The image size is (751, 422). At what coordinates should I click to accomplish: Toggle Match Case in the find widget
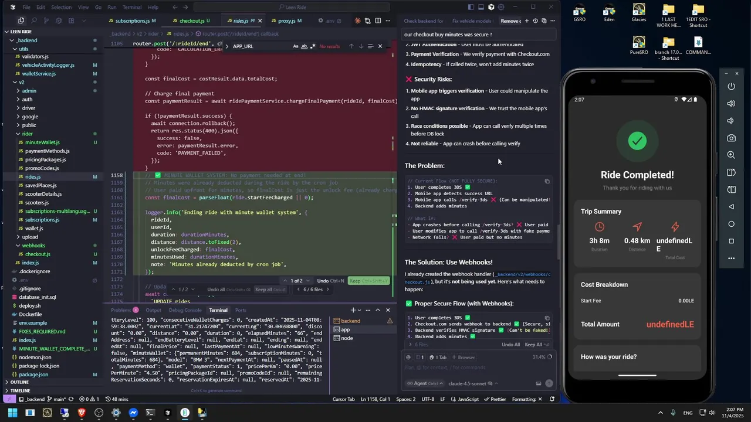tap(296, 46)
